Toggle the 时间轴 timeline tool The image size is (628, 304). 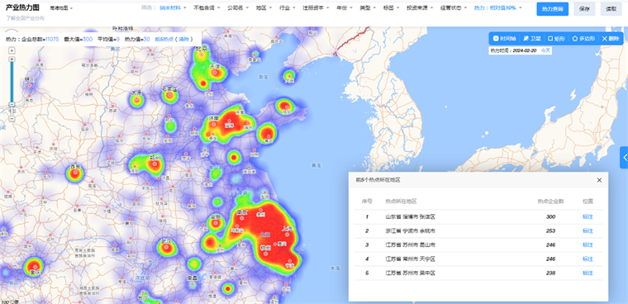click(504, 39)
